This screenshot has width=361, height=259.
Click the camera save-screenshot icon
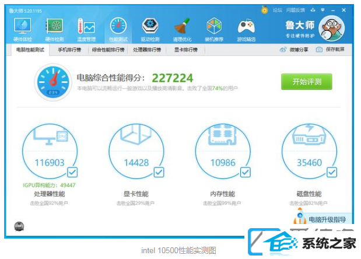pos(319,50)
